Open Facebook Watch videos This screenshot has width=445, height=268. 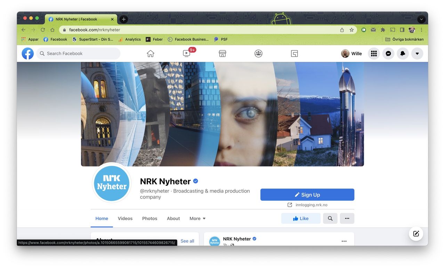[186, 53]
